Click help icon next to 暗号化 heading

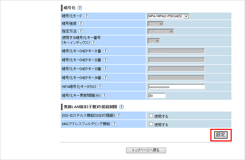click(80, 8)
